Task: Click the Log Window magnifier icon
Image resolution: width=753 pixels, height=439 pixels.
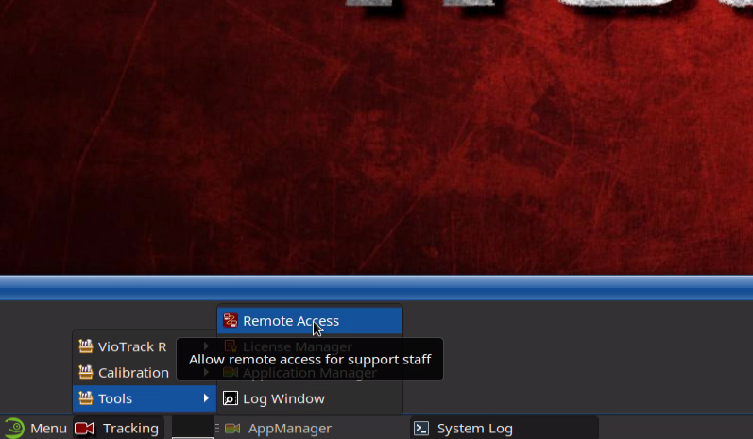Action: coord(230,398)
